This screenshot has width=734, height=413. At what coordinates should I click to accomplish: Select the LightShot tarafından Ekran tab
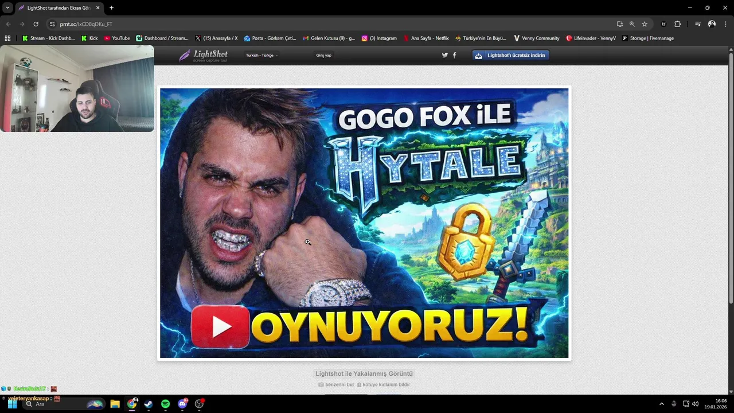58,8
